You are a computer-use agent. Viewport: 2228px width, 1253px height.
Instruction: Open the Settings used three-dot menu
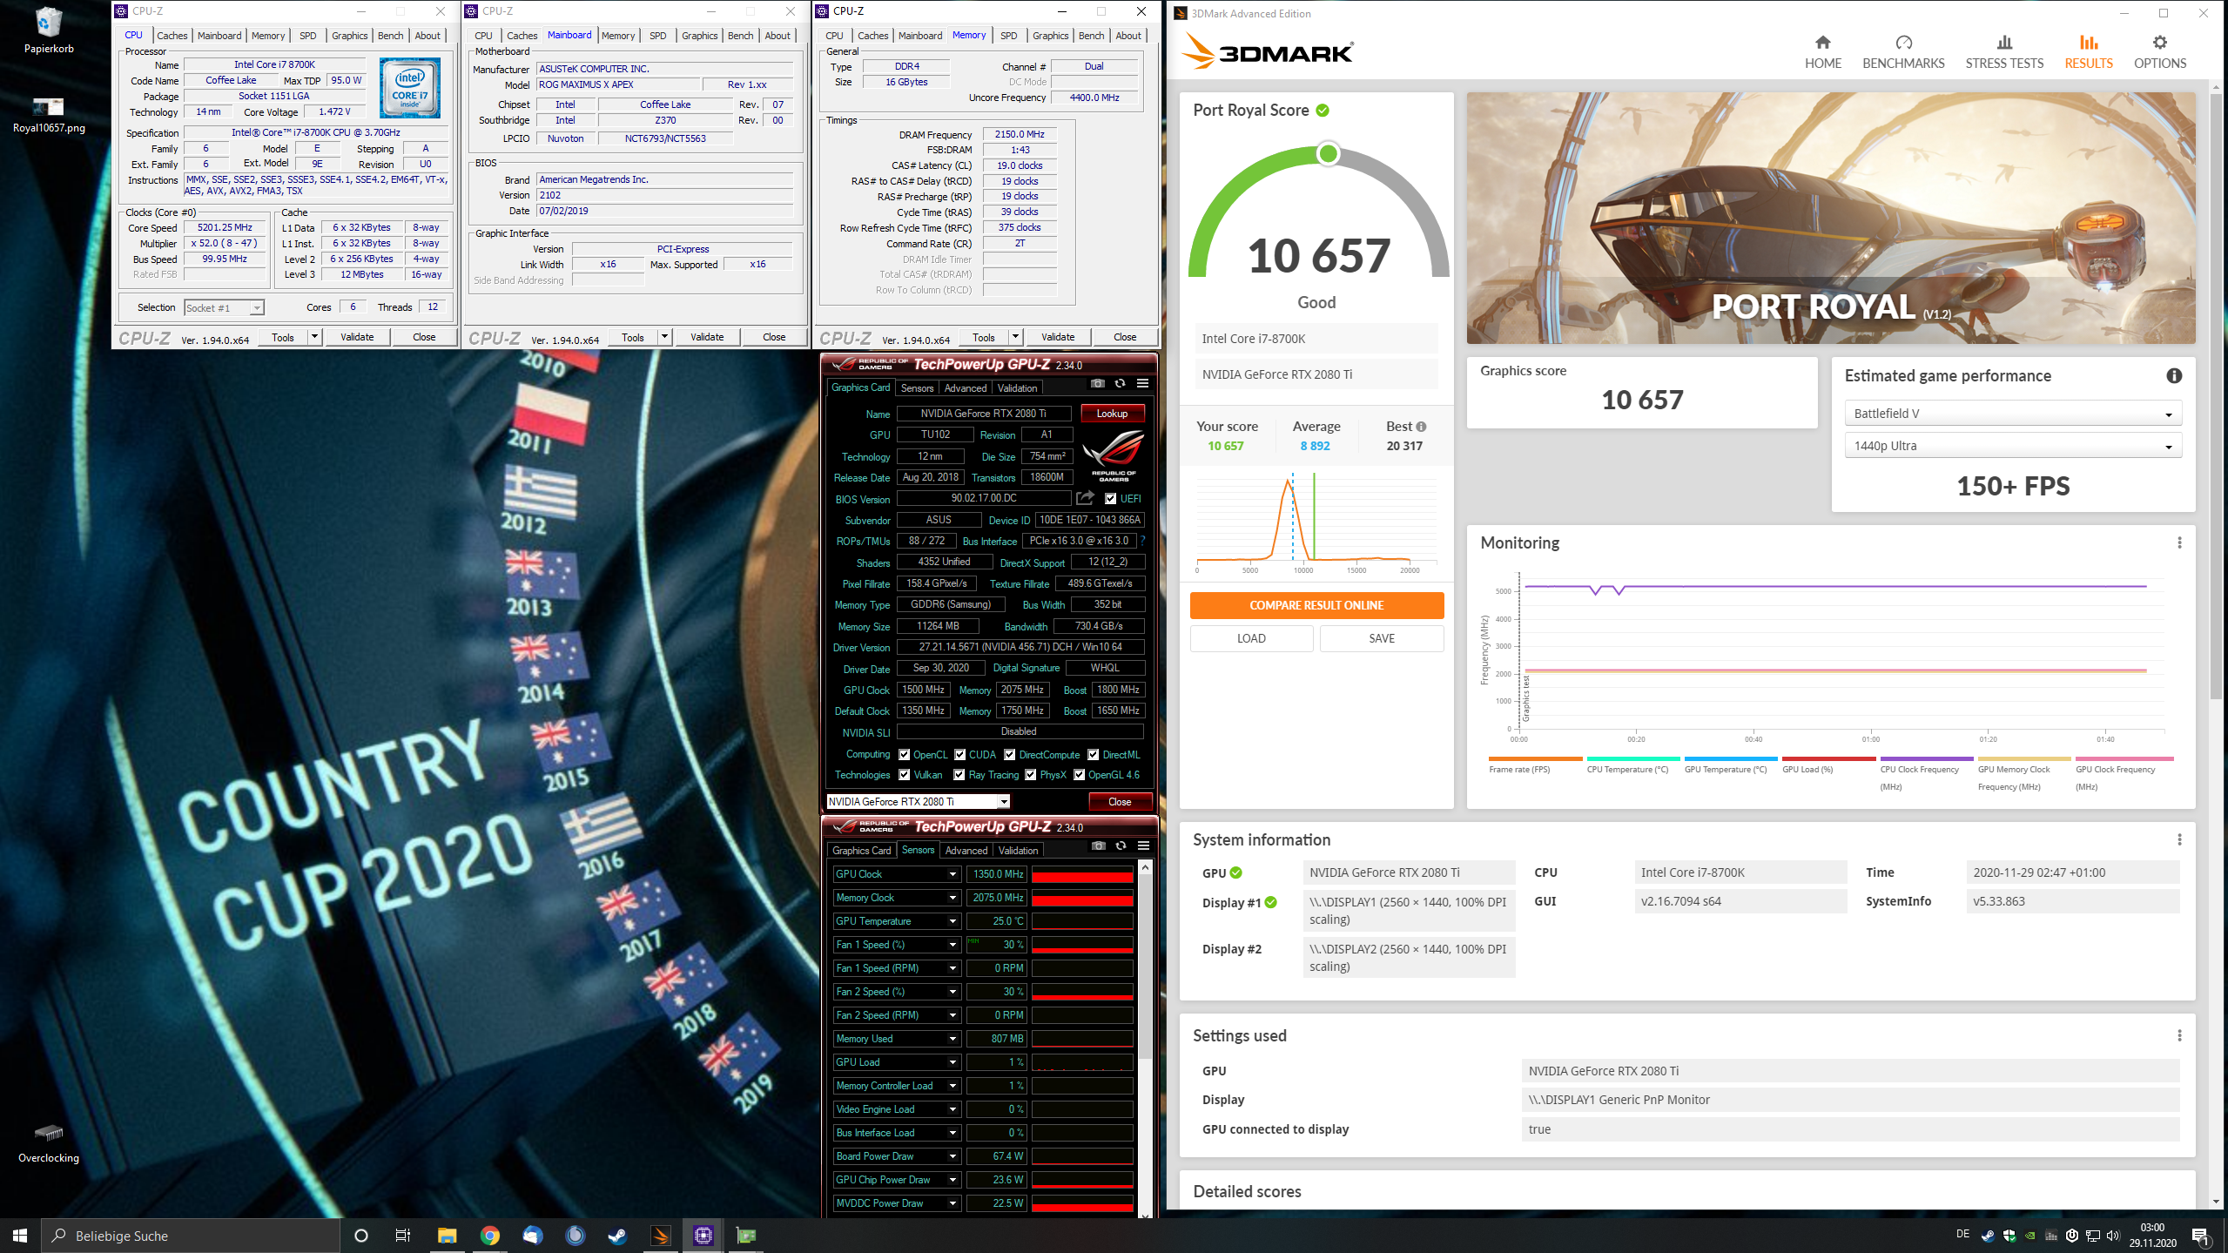pyautogui.click(x=2179, y=1035)
